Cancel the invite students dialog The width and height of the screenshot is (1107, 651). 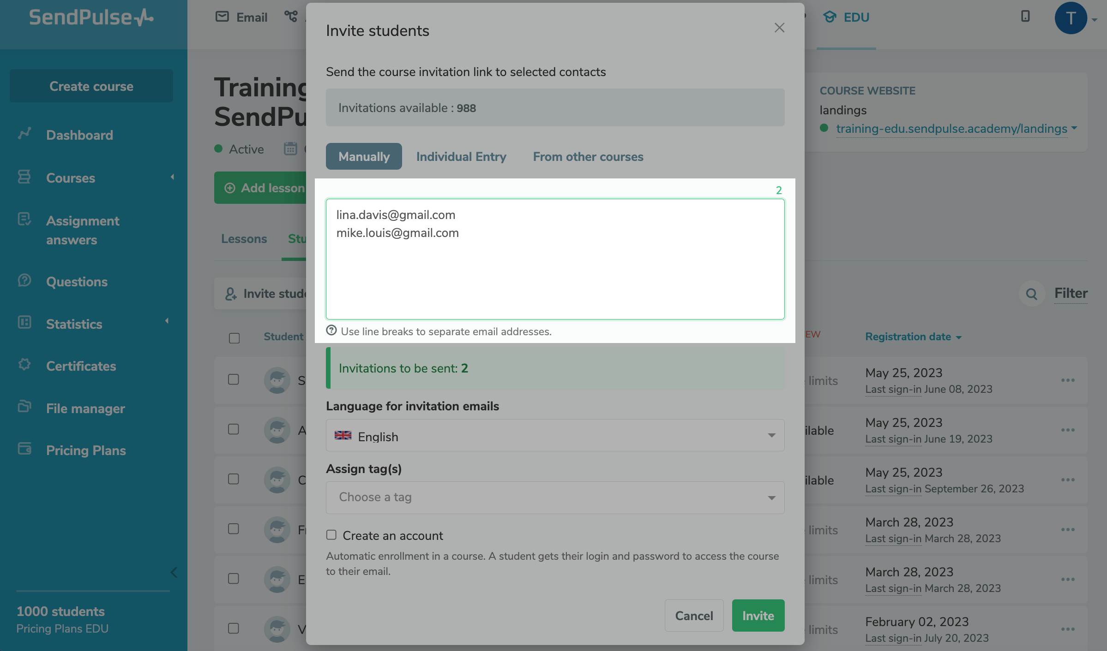pos(694,616)
